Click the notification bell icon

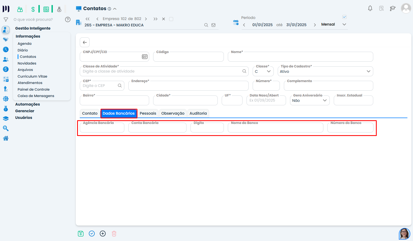370,8
